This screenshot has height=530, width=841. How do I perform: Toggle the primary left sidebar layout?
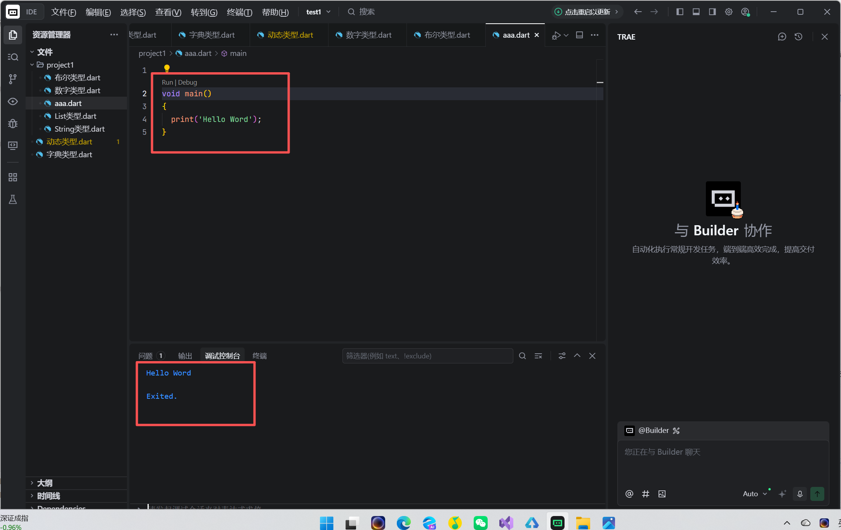[680, 12]
